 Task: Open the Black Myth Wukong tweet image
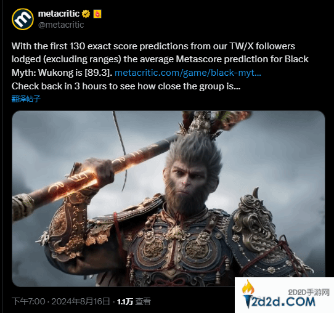coord(168,198)
